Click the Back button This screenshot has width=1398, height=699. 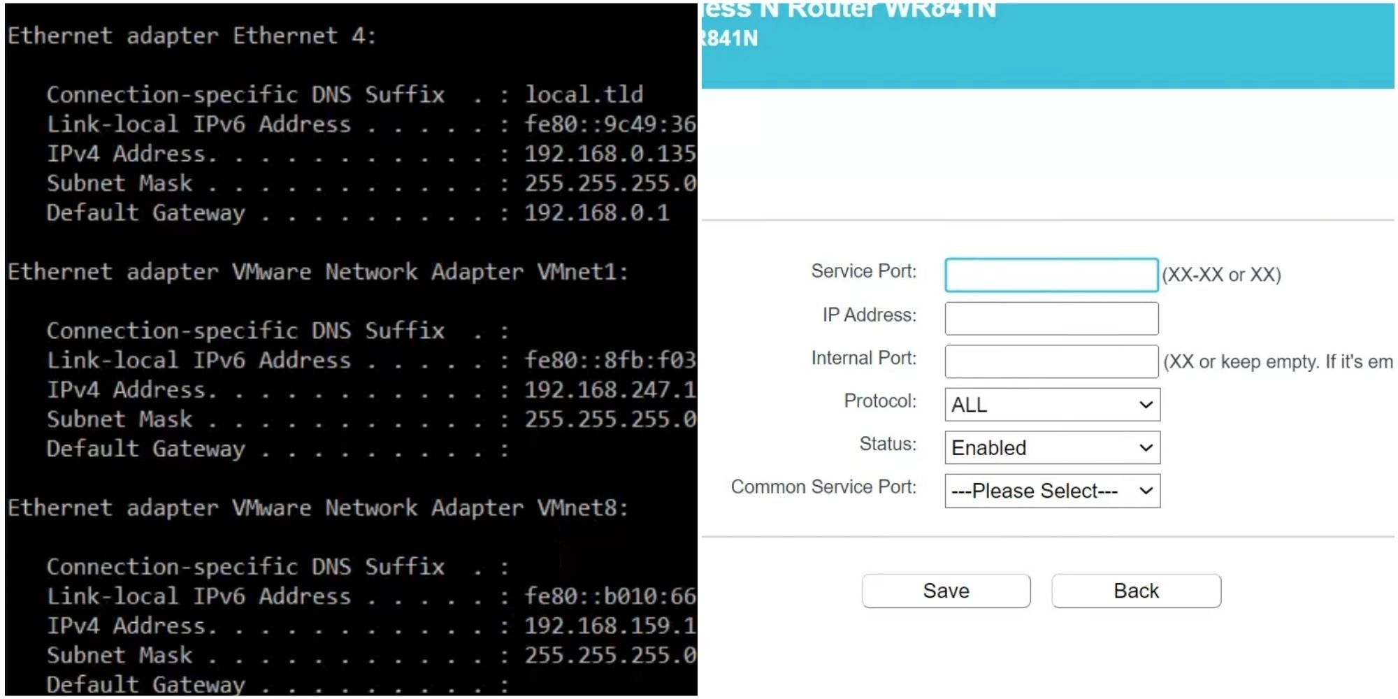click(x=1136, y=591)
